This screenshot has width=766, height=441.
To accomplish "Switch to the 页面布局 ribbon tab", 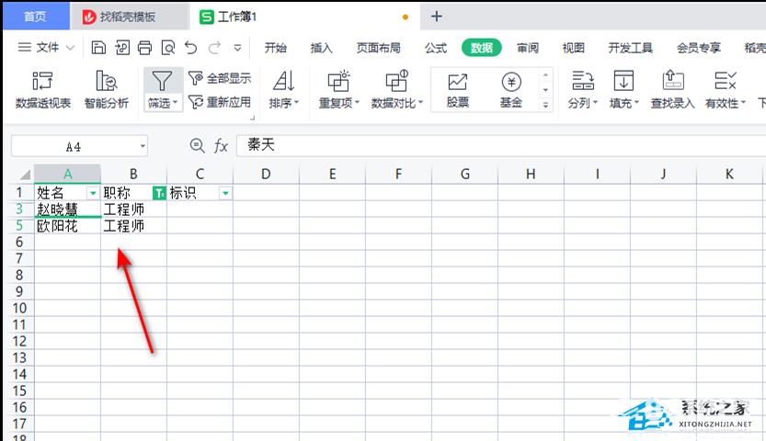I will pos(378,48).
